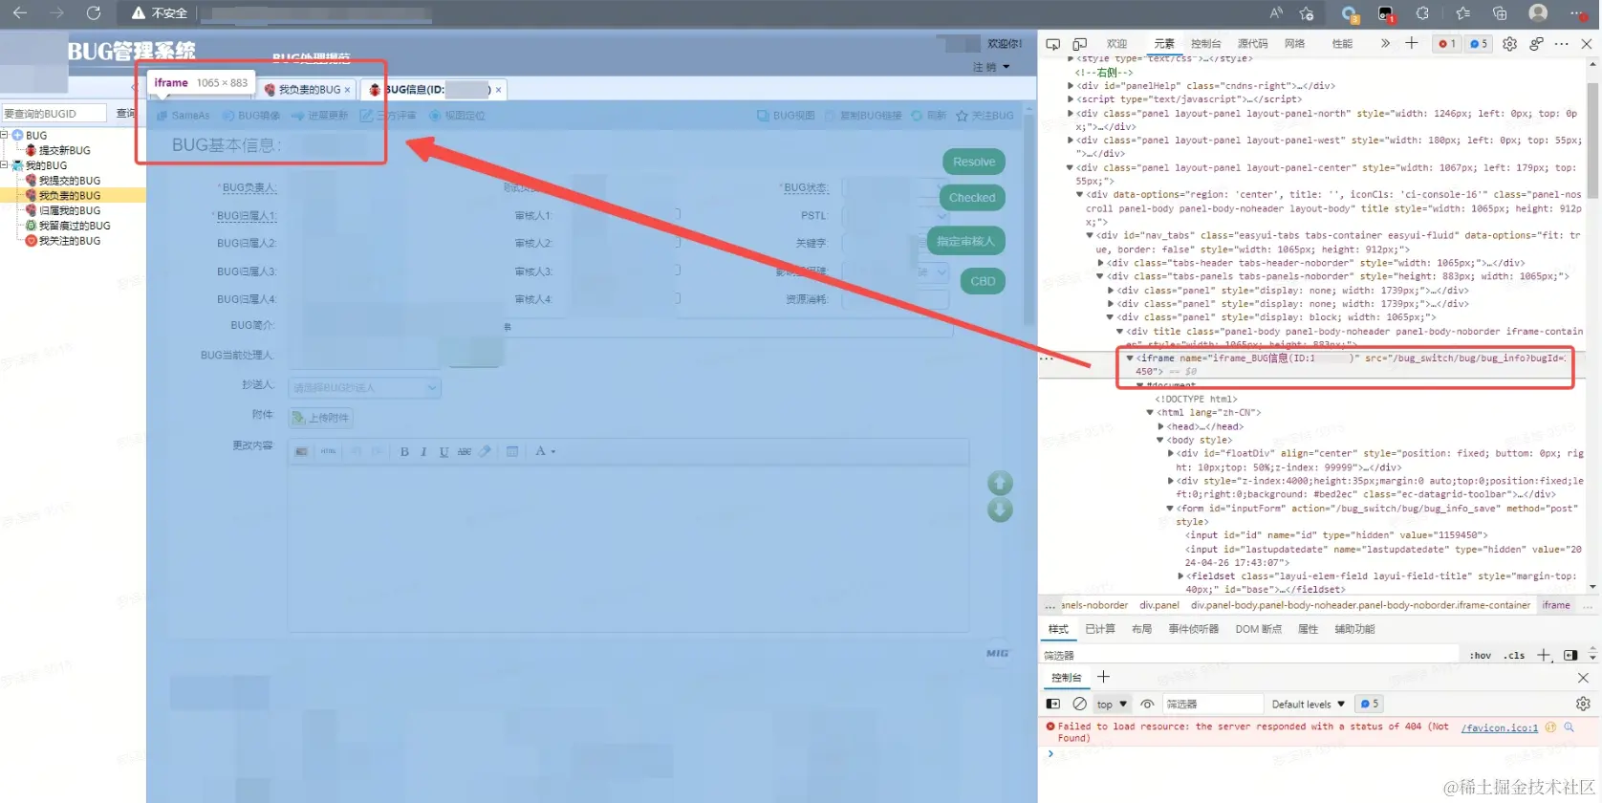
Task: Create live expression eye icon
Action: 1148,704
